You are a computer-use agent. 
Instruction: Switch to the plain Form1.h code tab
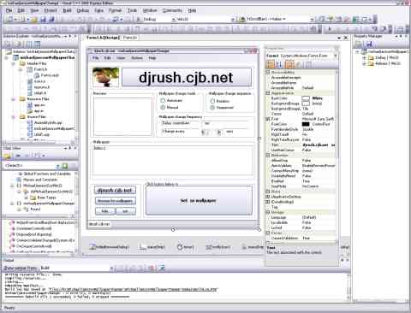pos(130,38)
